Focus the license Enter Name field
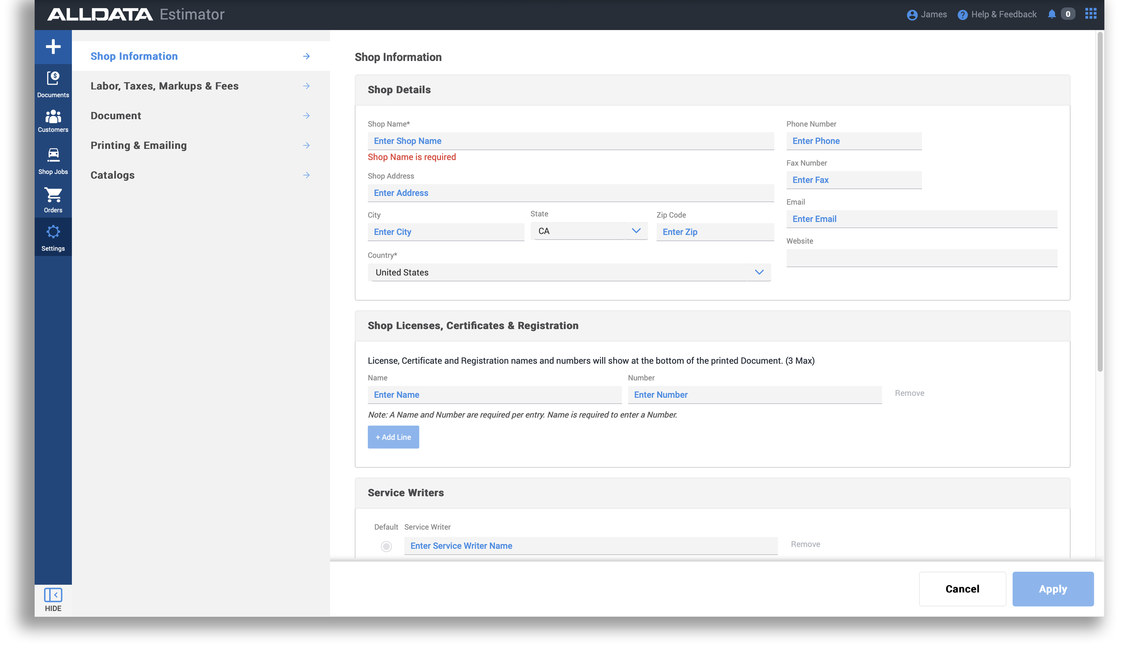 pyautogui.click(x=494, y=395)
